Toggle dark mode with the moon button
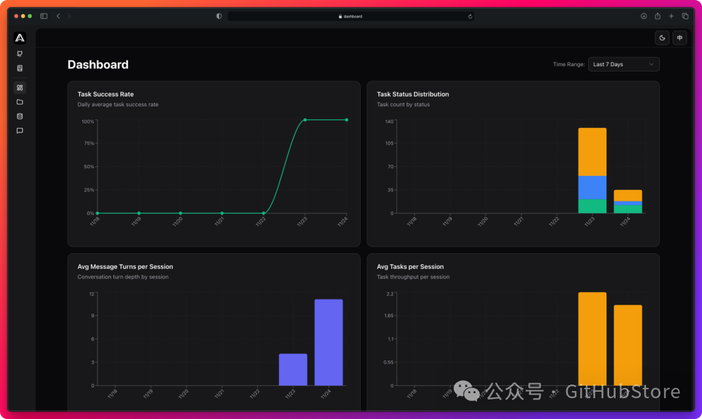The width and height of the screenshot is (702, 419). 662,38
